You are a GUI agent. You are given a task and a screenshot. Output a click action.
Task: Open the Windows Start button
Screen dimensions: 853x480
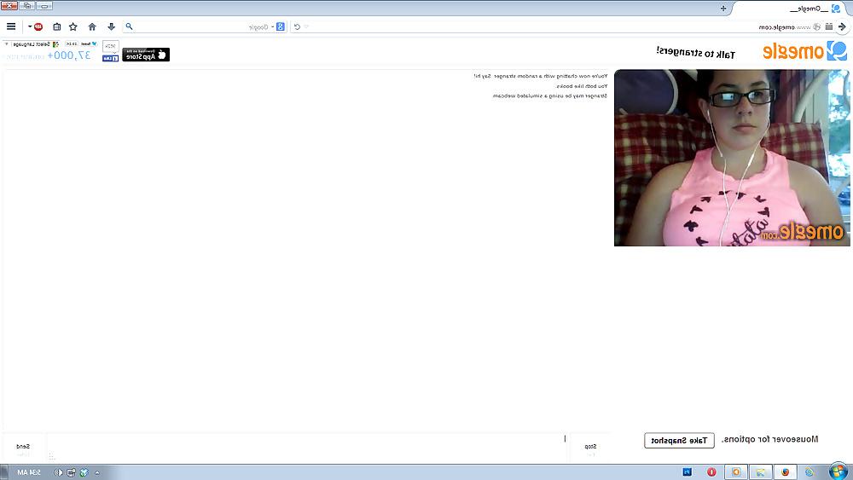(838, 471)
